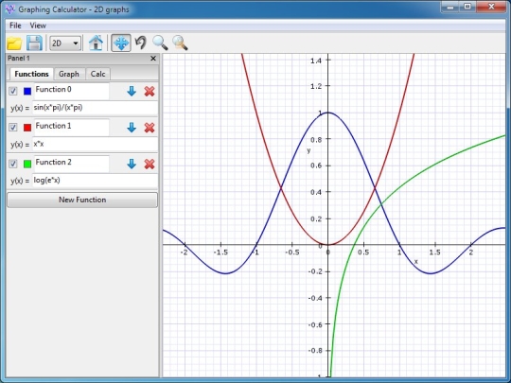The height and width of the screenshot is (383, 511).
Task: Switch to the Functions tab
Action: [31, 74]
